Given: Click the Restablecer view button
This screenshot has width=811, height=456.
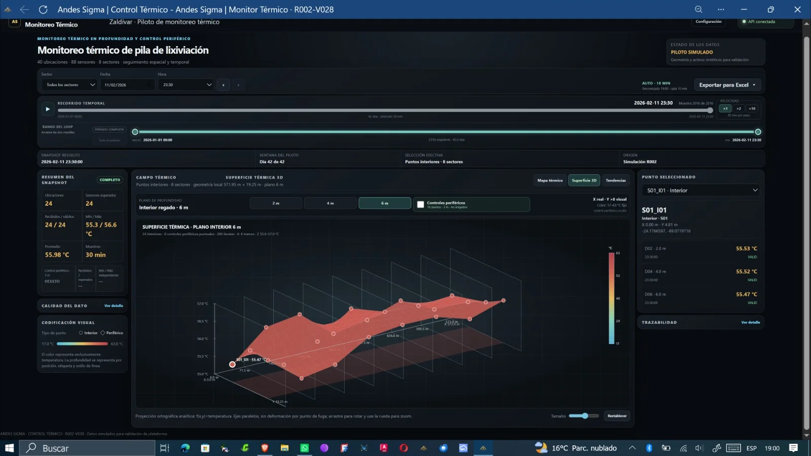Looking at the screenshot, I should click(617, 416).
